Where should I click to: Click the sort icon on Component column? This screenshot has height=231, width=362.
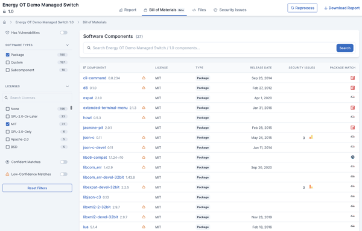pyautogui.click(x=84, y=67)
